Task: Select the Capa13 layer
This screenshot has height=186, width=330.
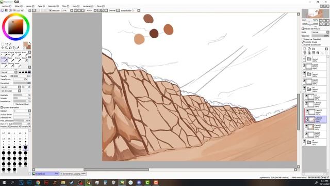Action: tap(315, 112)
